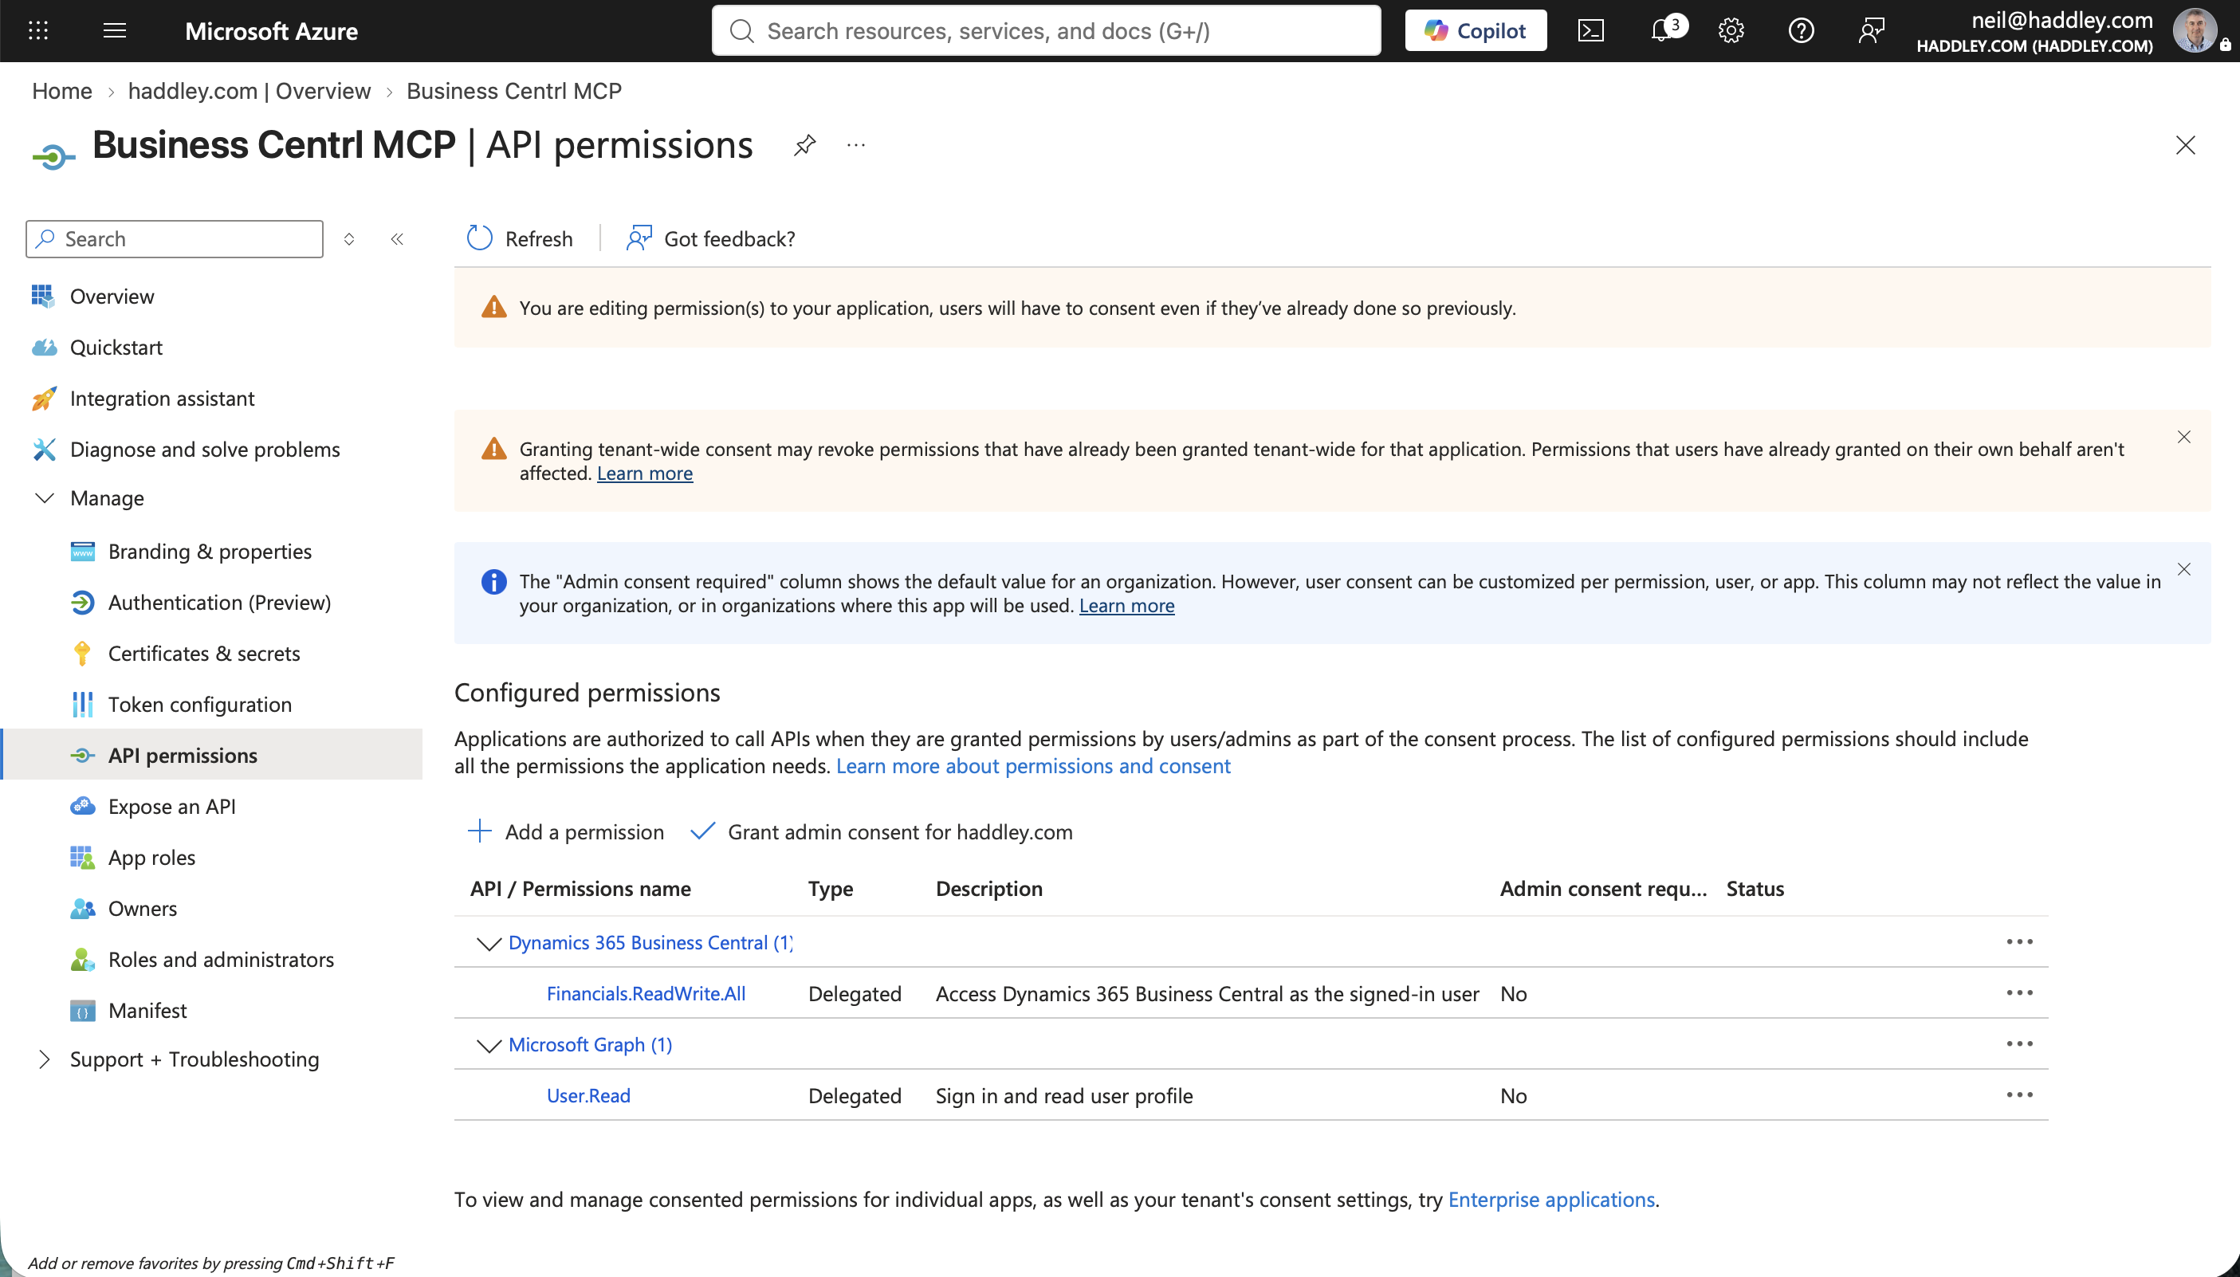The height and width of the screenshot is (1277, 2240).
Task: Click the account avatar photo
Action: pos(2196,31)
